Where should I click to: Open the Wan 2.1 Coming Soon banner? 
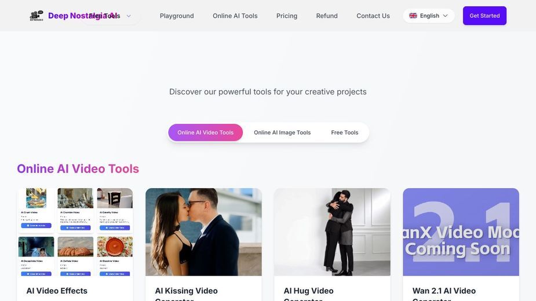point(461,232)
